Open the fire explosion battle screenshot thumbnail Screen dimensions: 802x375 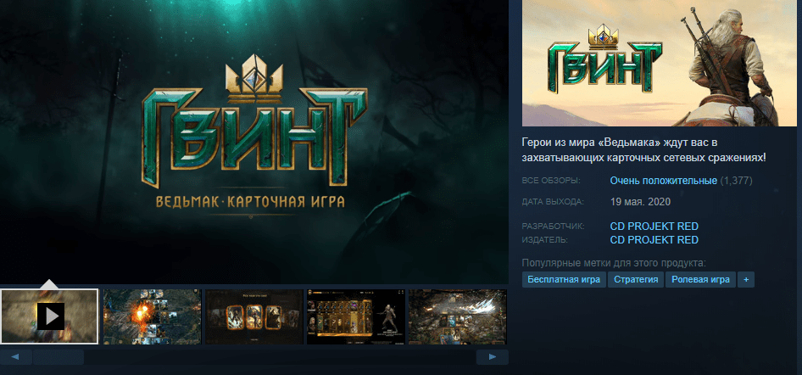click(153, 316)
